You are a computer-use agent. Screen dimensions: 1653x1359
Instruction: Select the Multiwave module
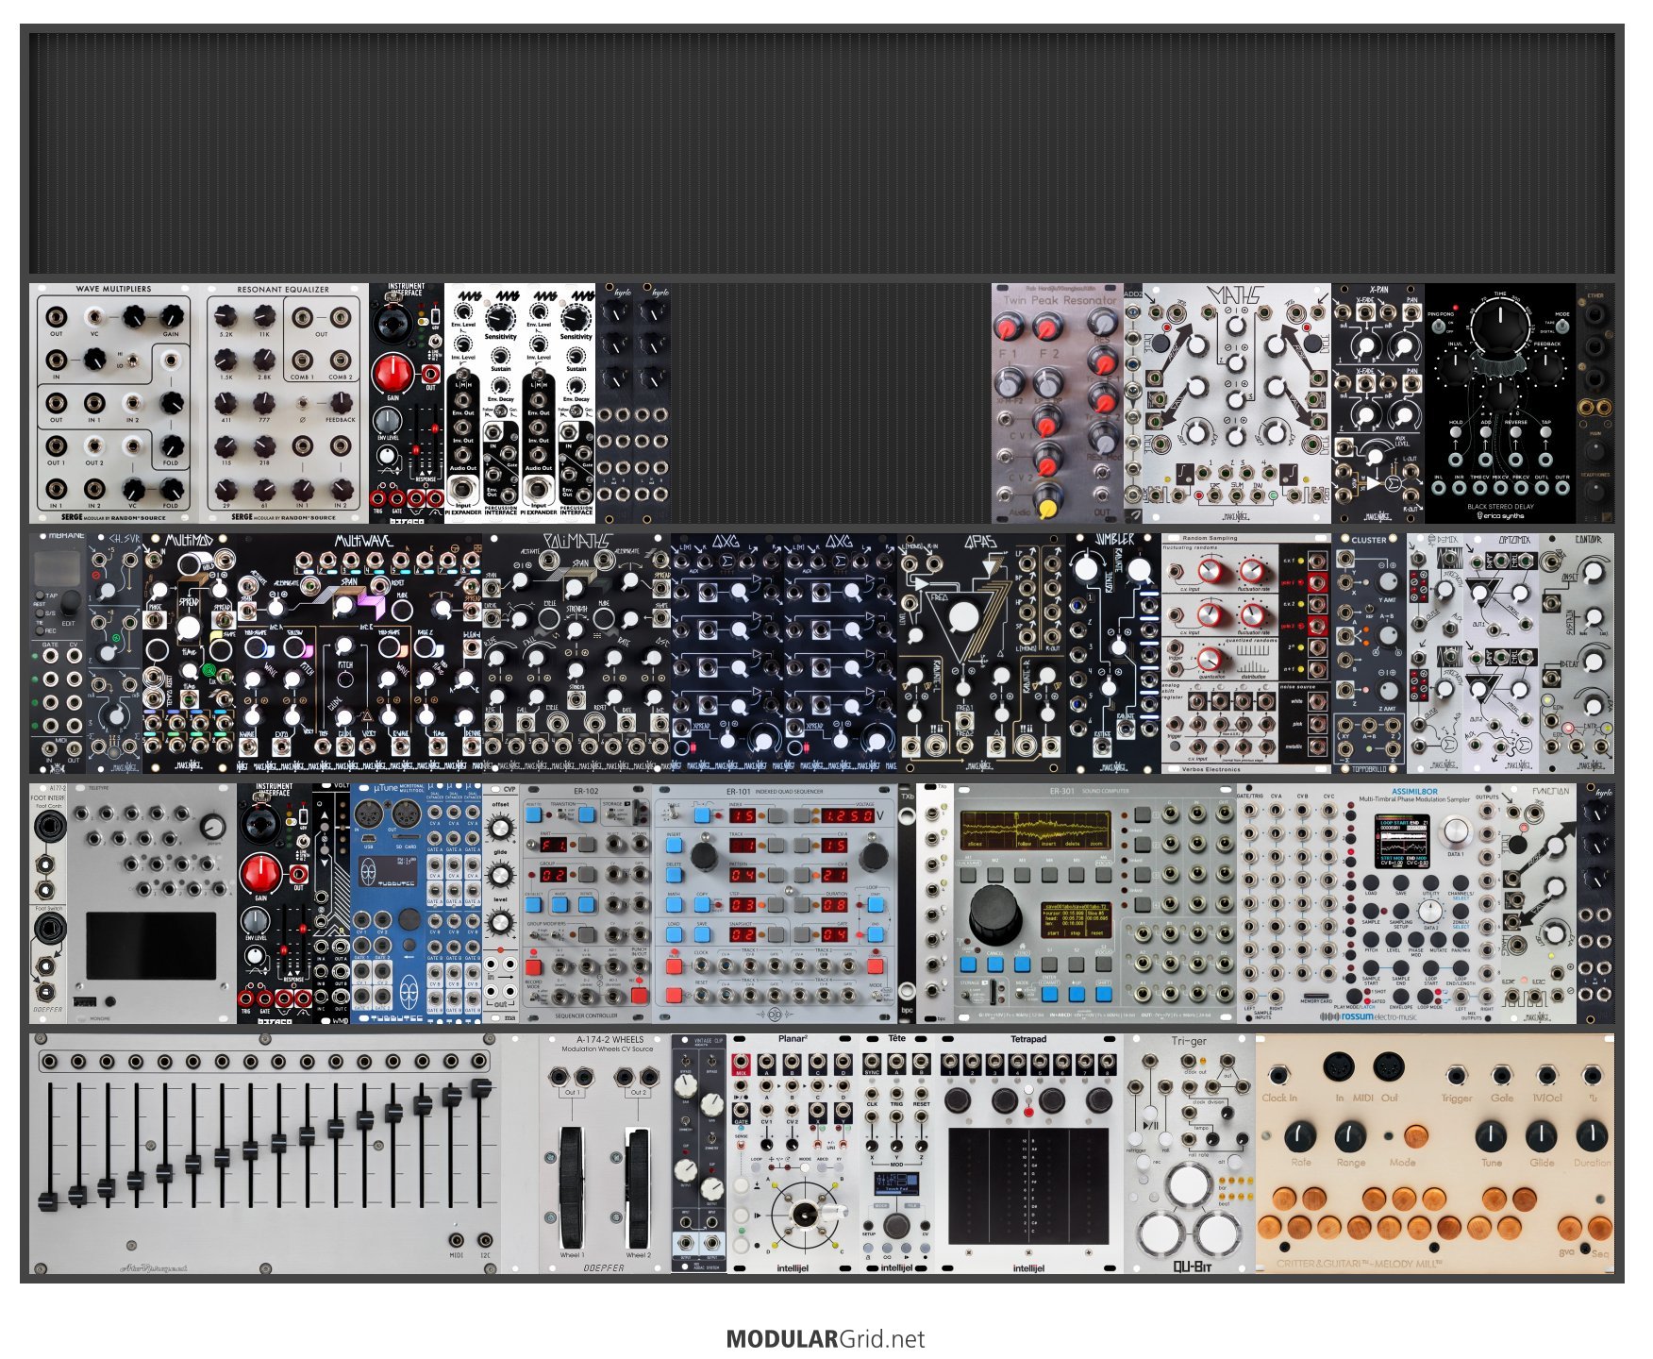click(x=359, y=653)
